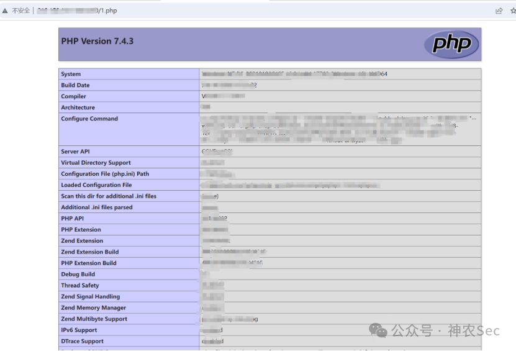Image resolution: width=516 pixels, height=351 pixels.
Task: Click the 'Thread Safety' row label
Action: [80, 286]
